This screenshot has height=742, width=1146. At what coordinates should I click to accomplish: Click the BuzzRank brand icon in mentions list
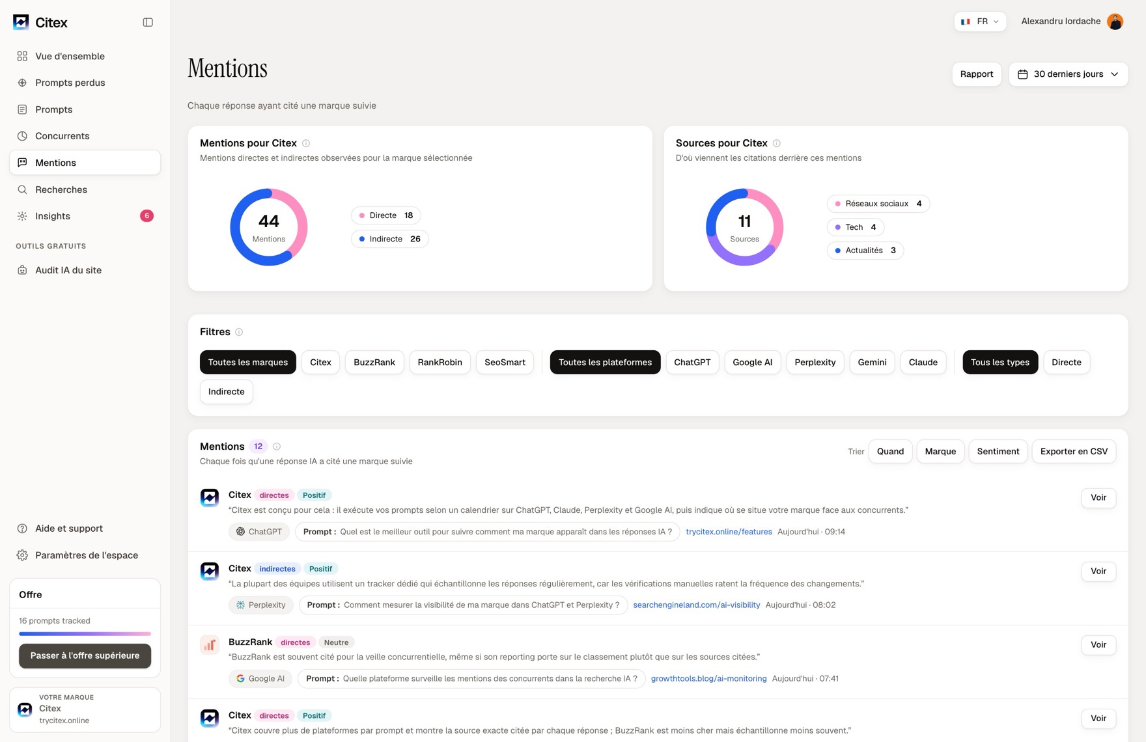pyautogui.click(x=210, y=645)
